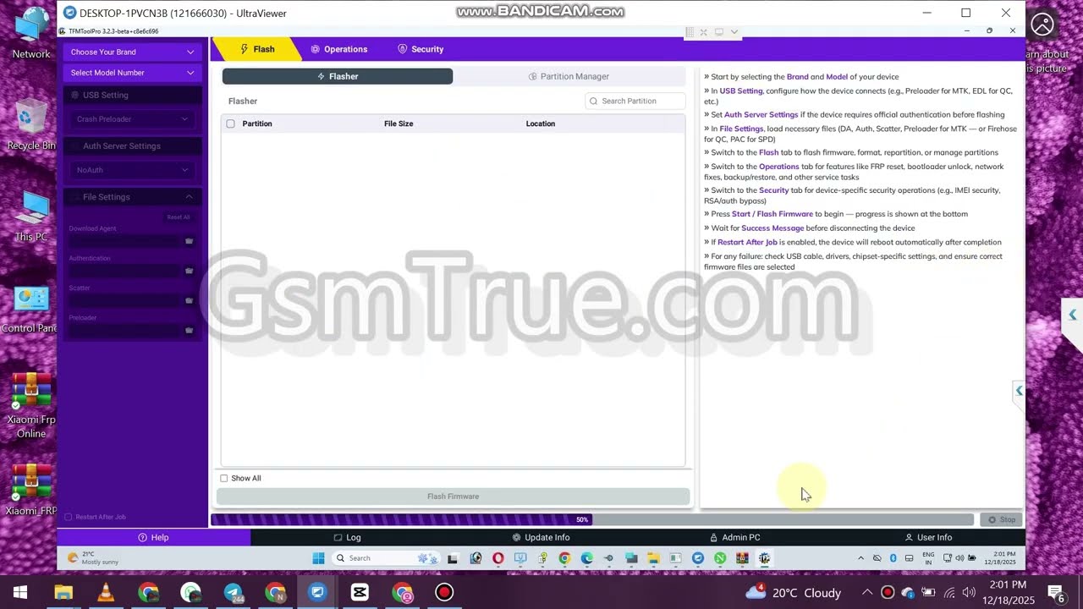Open CapCut from the host taskbar

(360, 592)
